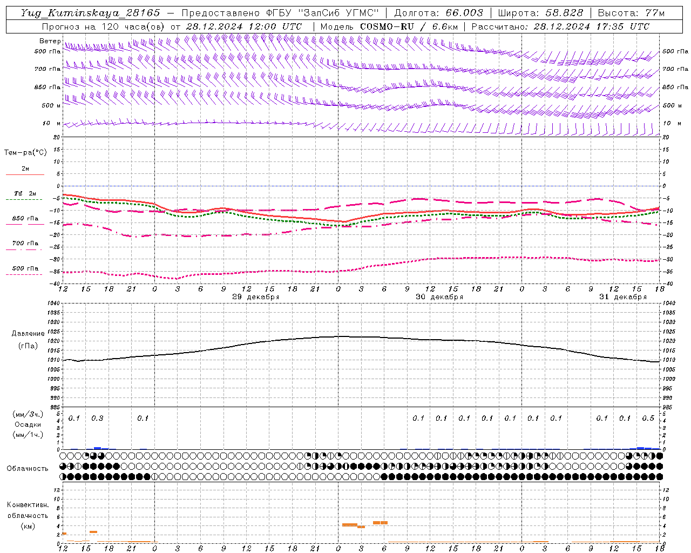Click the pink dash-dot line under the 700 гПа legend label
This screenshot has width=691, height=553.
click(x=24, y=249)
